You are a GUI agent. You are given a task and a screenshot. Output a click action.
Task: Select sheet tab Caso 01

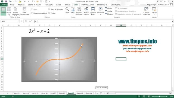pos(17,93)
